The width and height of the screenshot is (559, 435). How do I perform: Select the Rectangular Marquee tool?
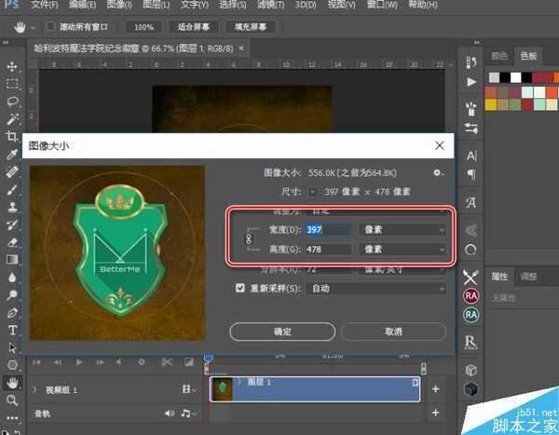coord(13,84)
